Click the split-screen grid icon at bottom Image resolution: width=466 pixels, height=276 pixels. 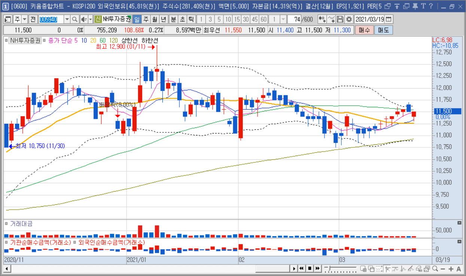coord(363,269)
